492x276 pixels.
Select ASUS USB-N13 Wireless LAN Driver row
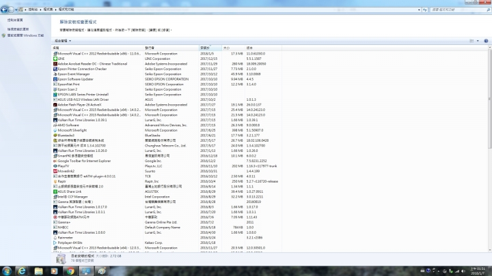[x=166, y=99]
